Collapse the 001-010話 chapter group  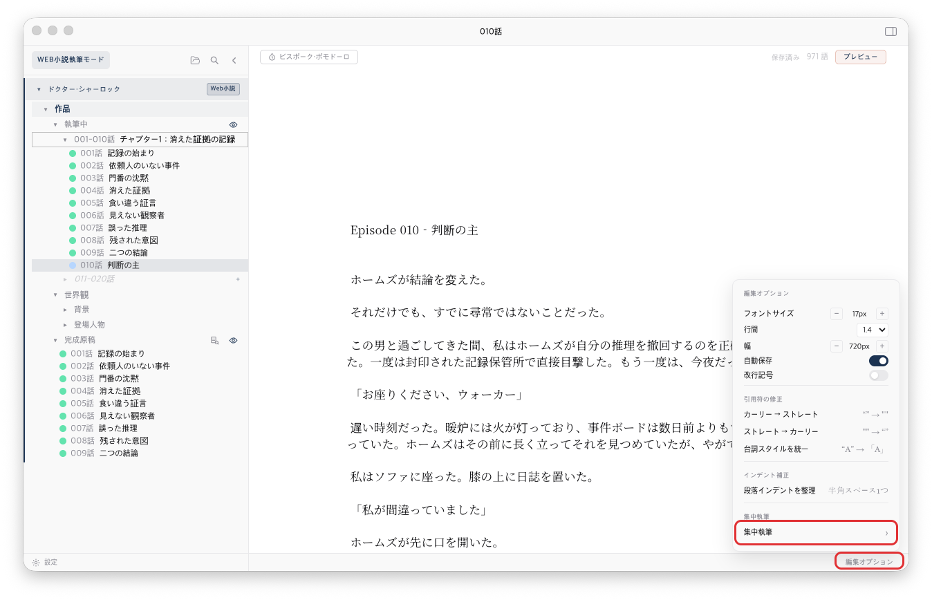click(65, 140)
